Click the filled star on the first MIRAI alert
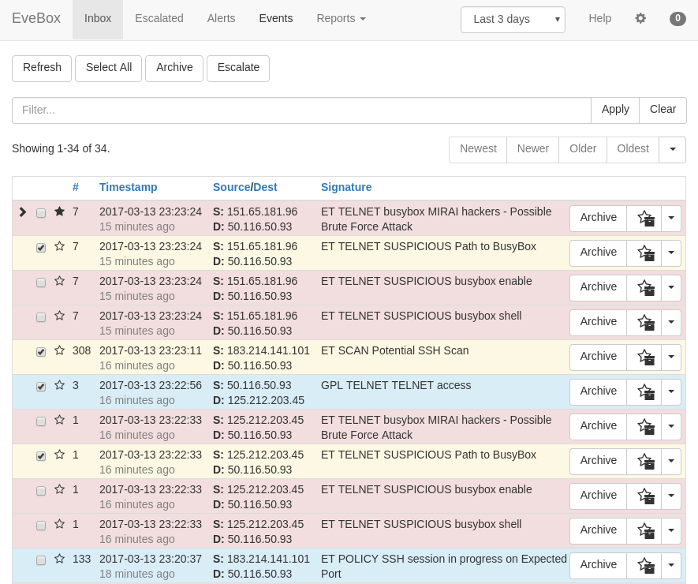698x584 pixels. click(59, 212)
